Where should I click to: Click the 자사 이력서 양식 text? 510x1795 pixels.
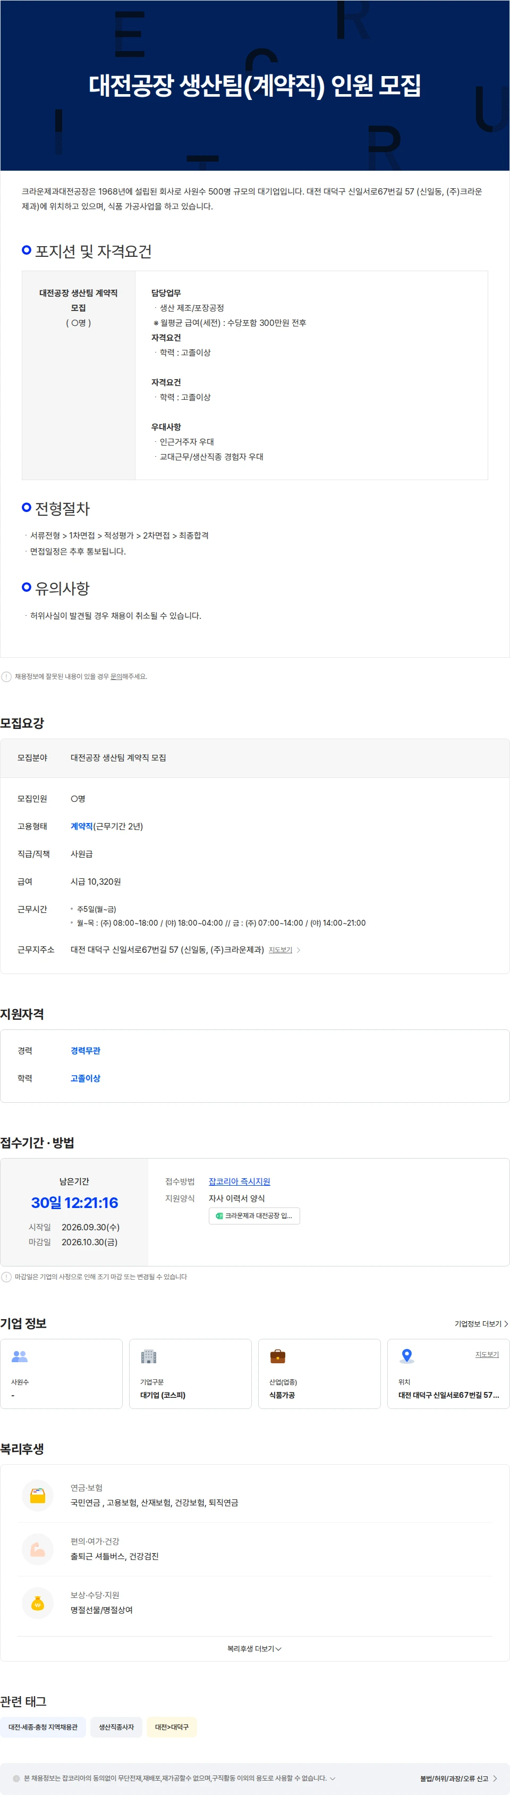[236, 1198]
